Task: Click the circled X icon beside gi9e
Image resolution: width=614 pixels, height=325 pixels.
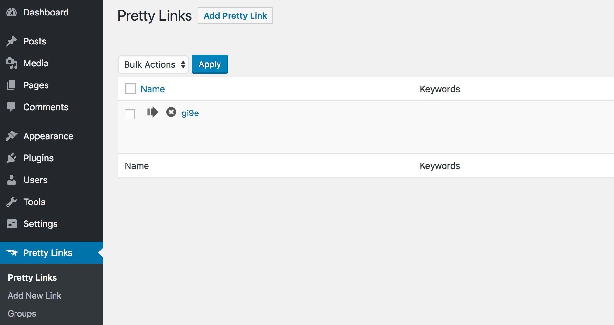Action: tap(171, 112)
